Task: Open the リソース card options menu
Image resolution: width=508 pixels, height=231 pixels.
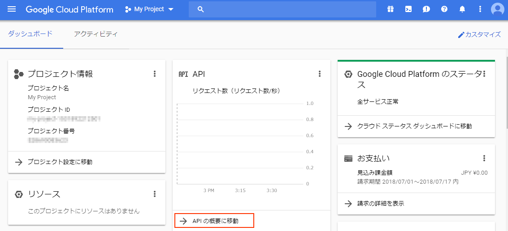Action: (155, 194)
